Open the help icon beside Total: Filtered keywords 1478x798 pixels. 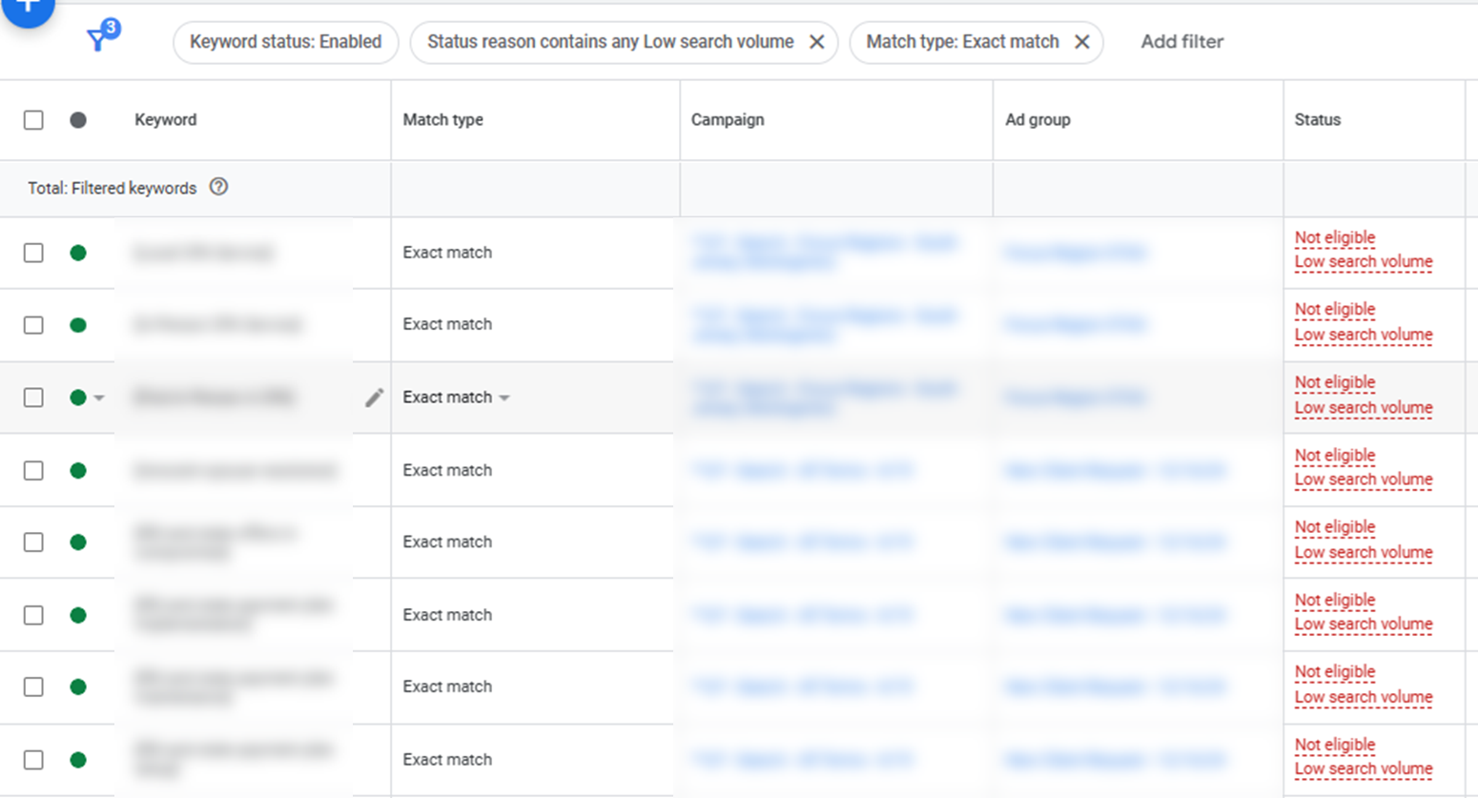[218, 187]
